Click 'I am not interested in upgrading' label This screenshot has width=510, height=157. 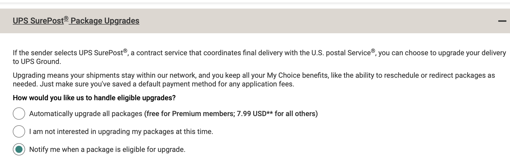pos(121,132)
